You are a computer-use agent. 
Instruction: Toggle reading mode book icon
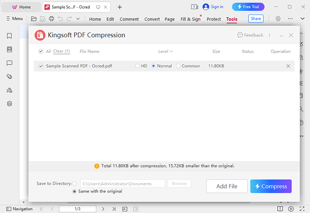[280, 209]
